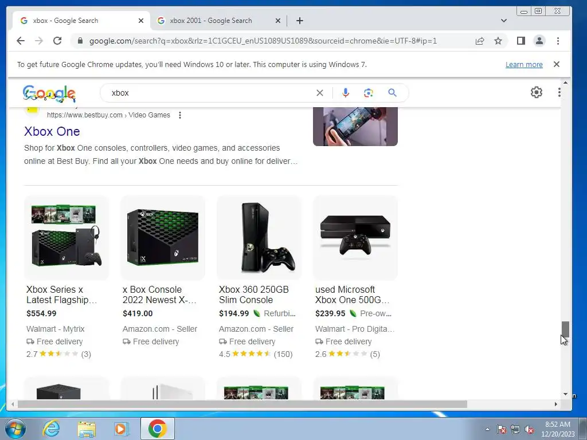This screenshot has height=440, width=587.
Task: Click the vertical scrollbar up arrow
Action: pyautogui.click(x=565, y=82)
